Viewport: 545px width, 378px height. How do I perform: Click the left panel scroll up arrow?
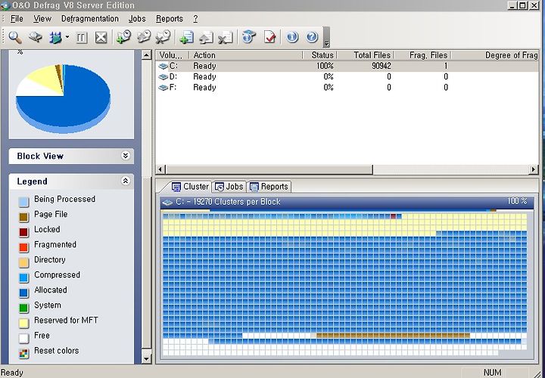pyautogui.click(x=147, y=55)
